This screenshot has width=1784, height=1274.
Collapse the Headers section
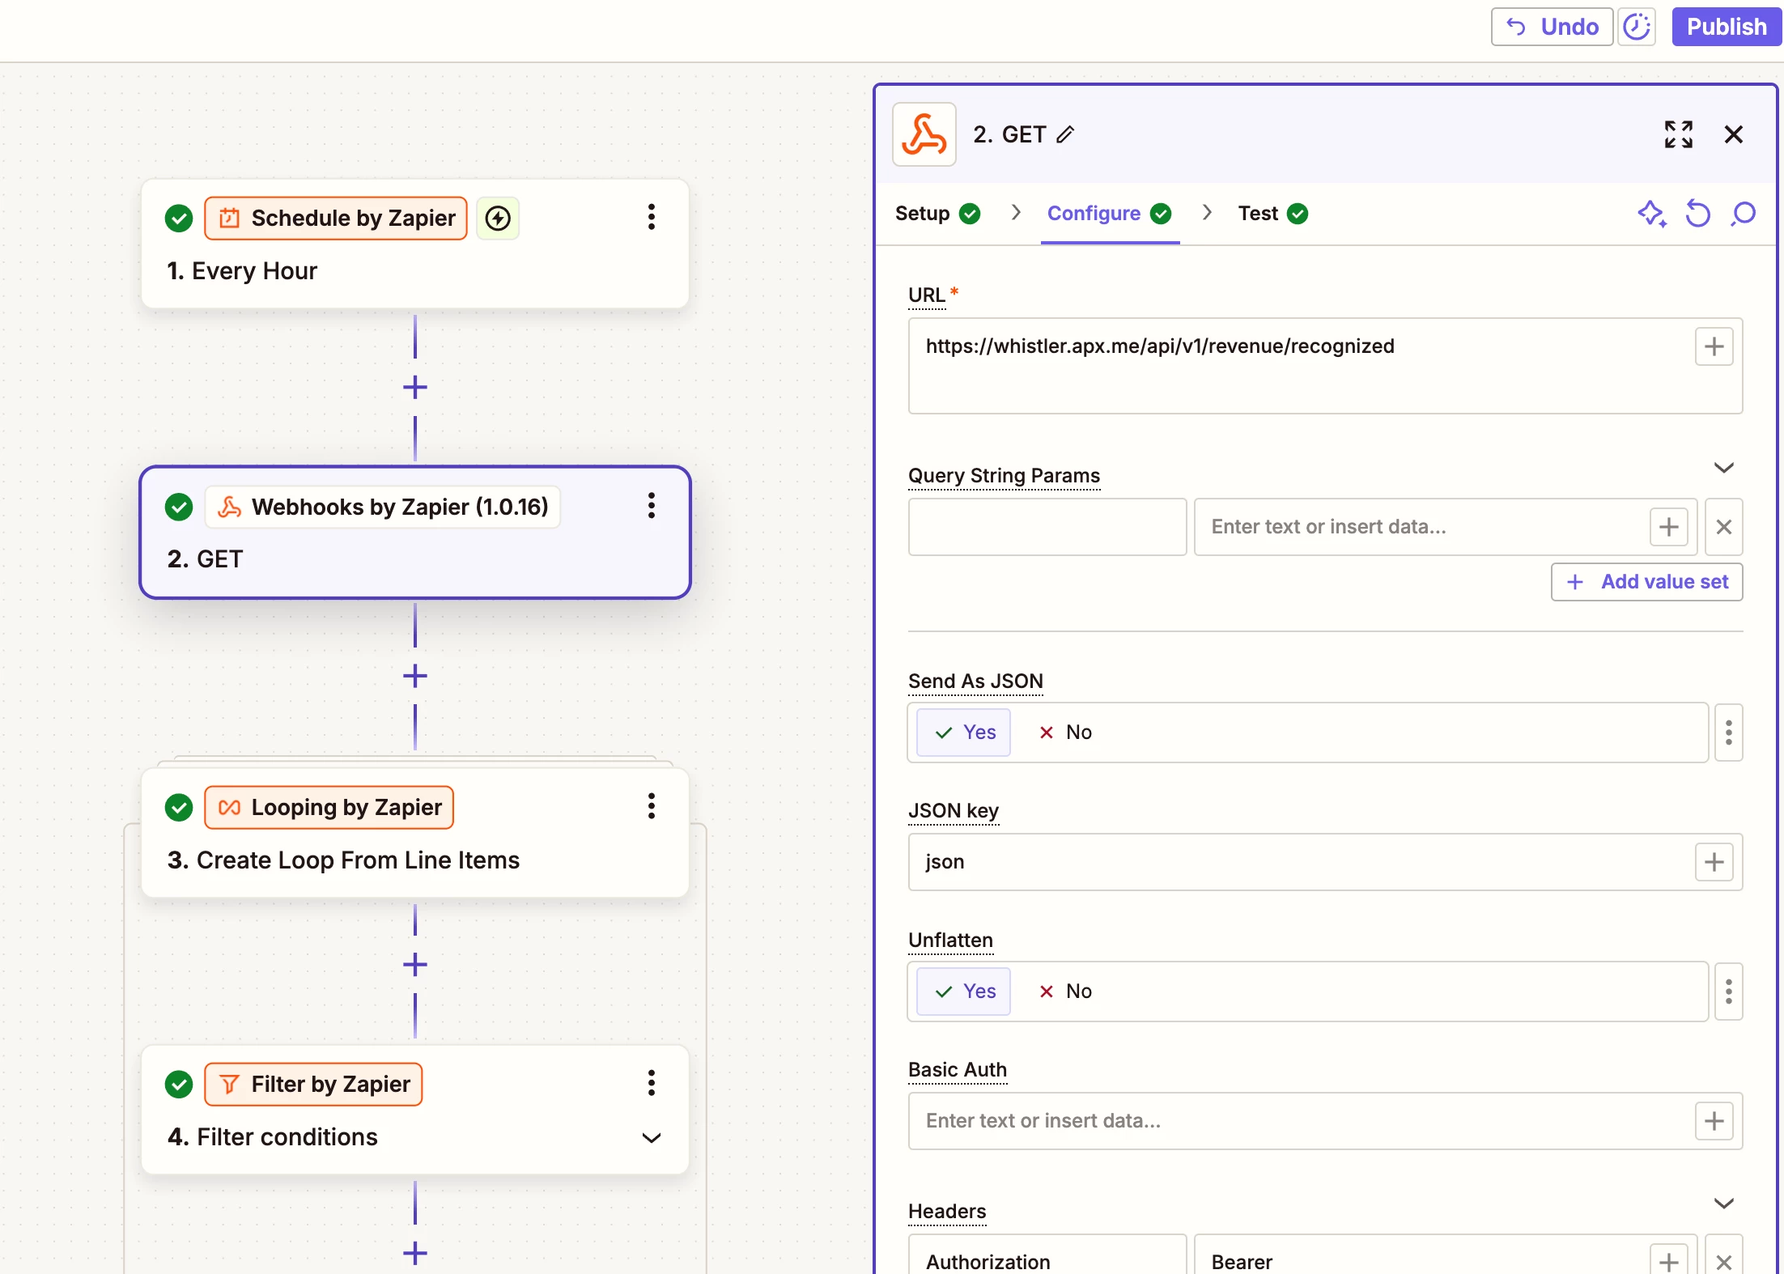1723,1204
